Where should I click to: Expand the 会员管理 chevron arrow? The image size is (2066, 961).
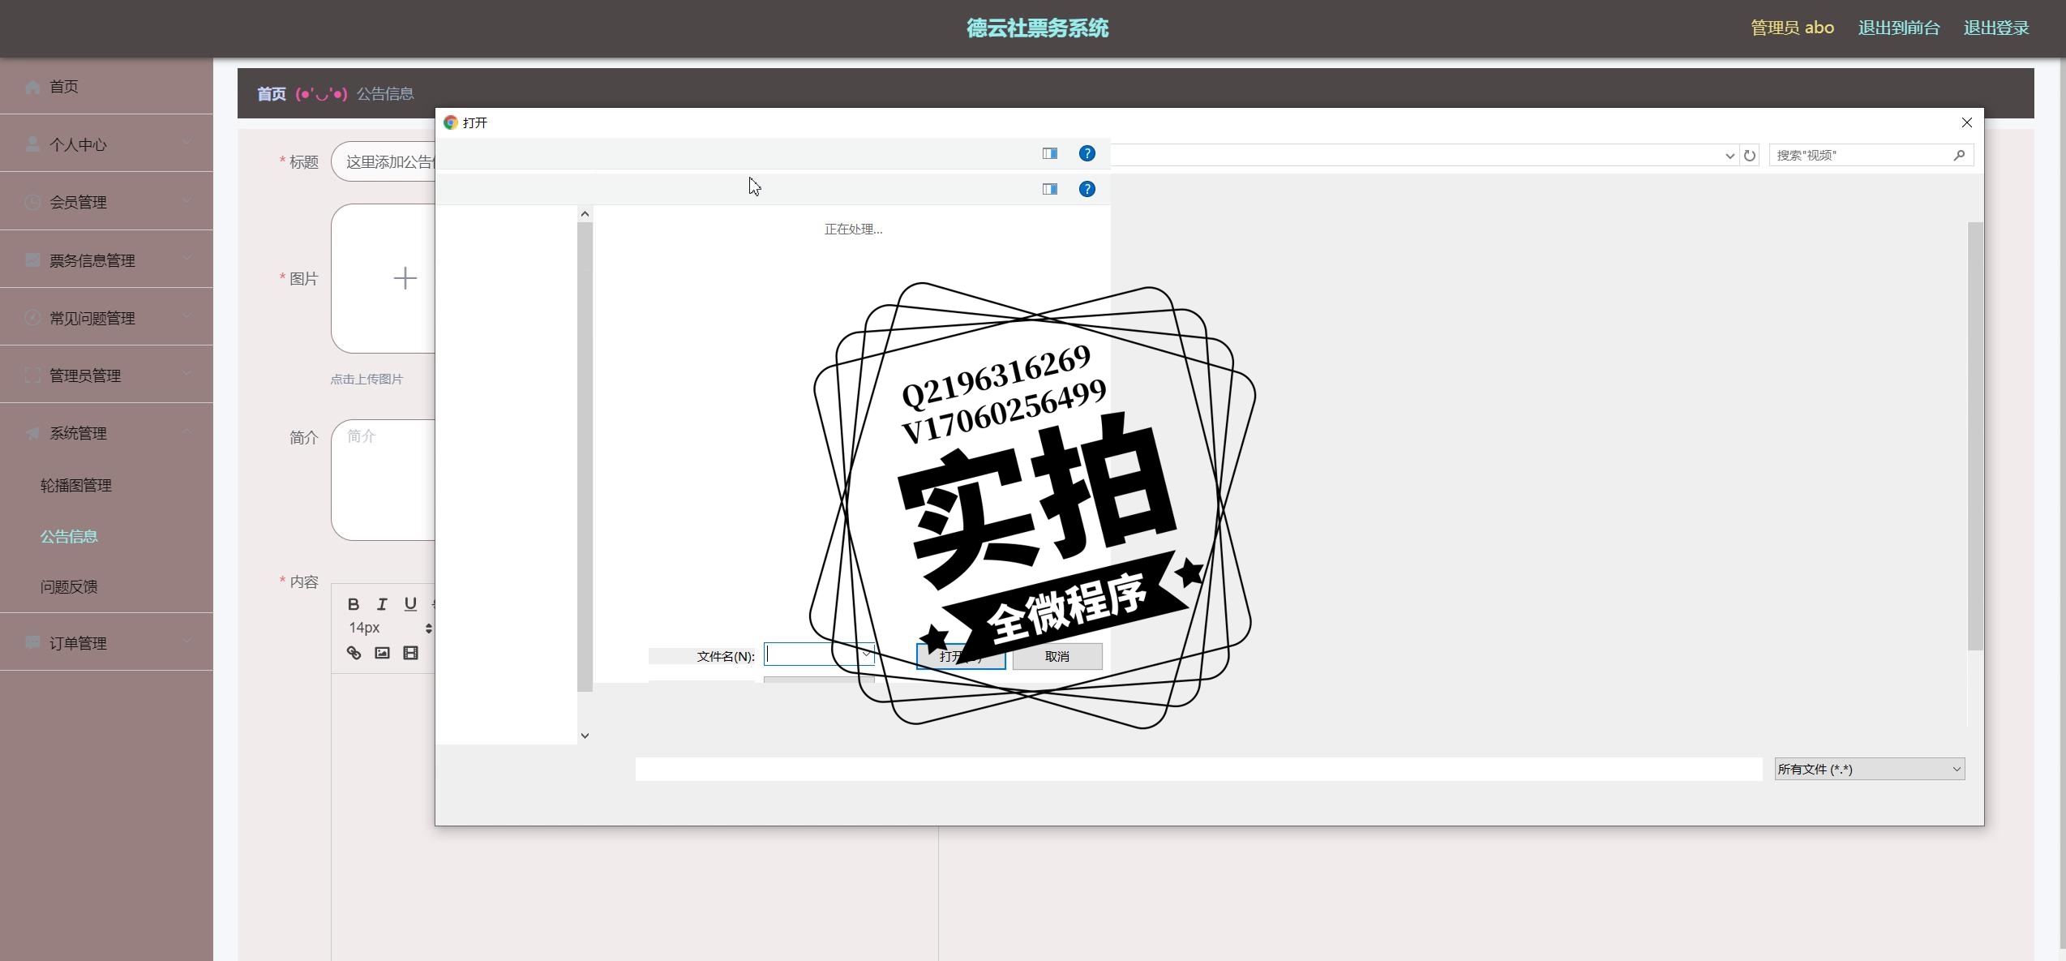pyautogui.click(x=187, y=199)
